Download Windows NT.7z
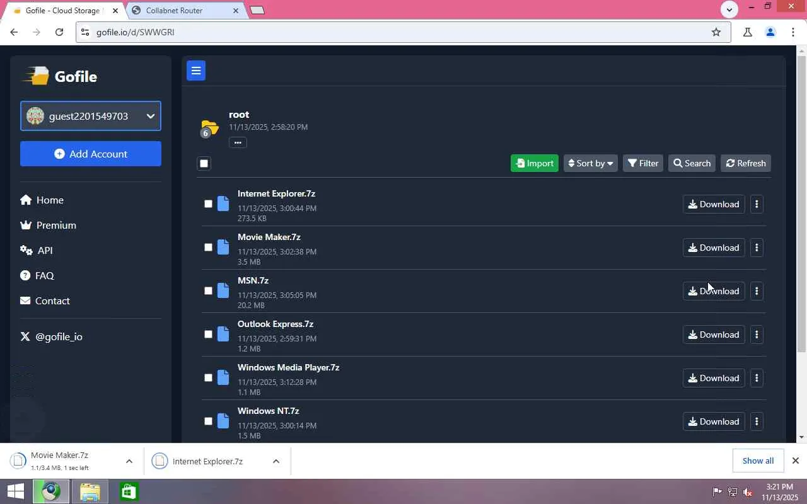The image size is (807, 504). tap(714, 421)
